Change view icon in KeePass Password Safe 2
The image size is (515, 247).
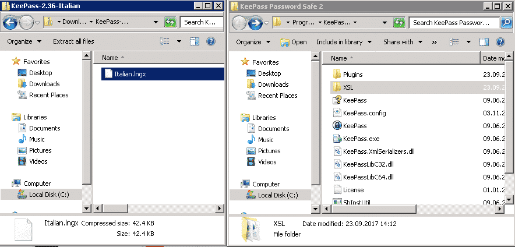[x=454, y=42]
